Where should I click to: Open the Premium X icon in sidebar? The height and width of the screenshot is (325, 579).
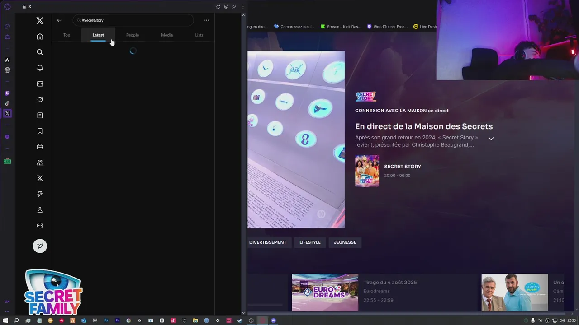[40, 178]
